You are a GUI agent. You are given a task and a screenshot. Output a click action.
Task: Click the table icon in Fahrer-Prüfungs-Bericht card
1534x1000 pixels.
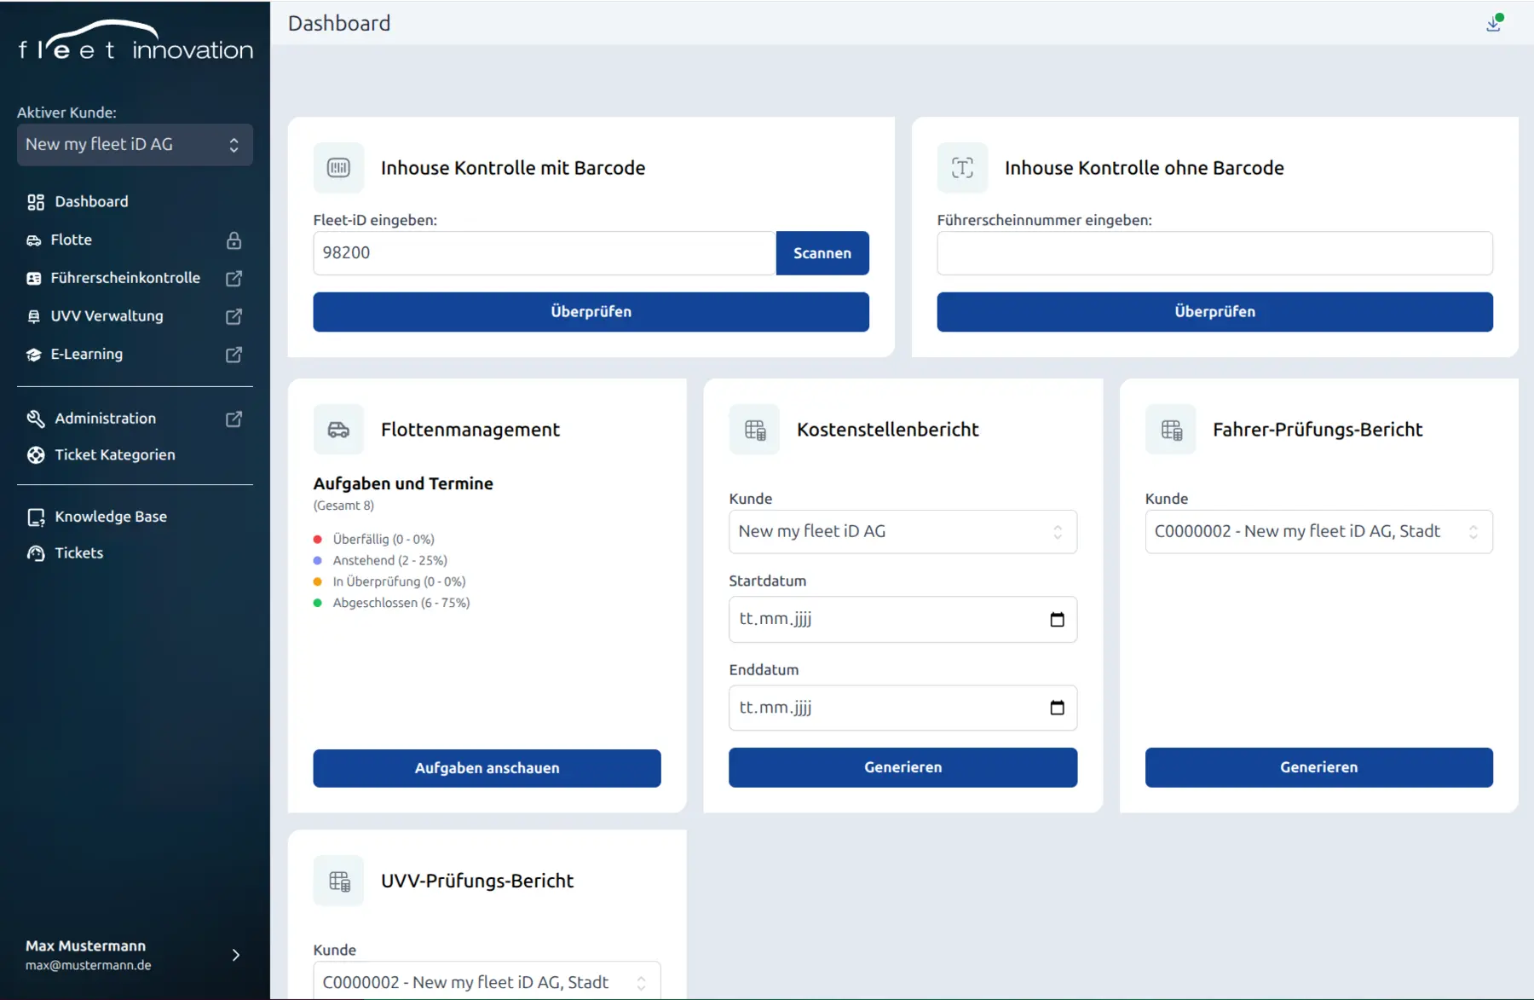tap(1171, 430)
